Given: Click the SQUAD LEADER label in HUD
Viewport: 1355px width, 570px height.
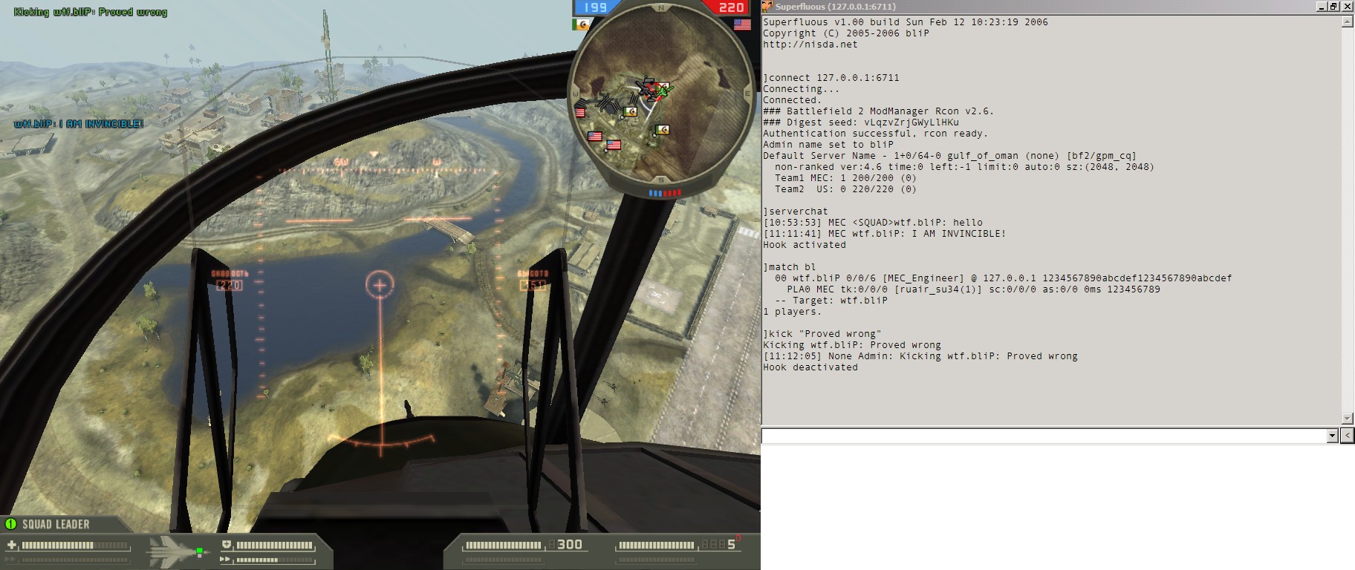Looking at the screenshot, I should click(x=56, y=524).
